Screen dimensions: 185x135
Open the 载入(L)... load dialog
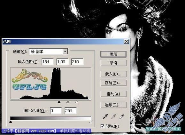coord(113,74)
